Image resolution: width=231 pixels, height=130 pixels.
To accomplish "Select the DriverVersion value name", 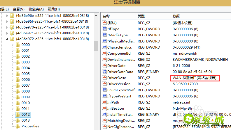I will point(119,84).
